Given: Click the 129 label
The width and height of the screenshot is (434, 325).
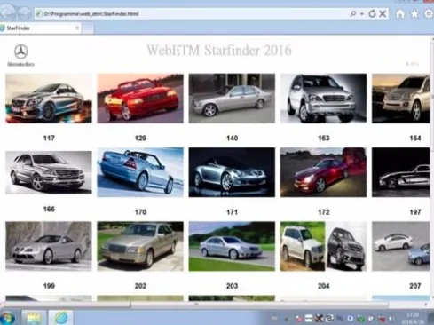Looking at the screenshot, I should point(140,139).
